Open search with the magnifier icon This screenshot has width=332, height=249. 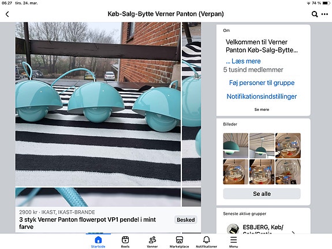pyautogui.click(x=315, y=14)
